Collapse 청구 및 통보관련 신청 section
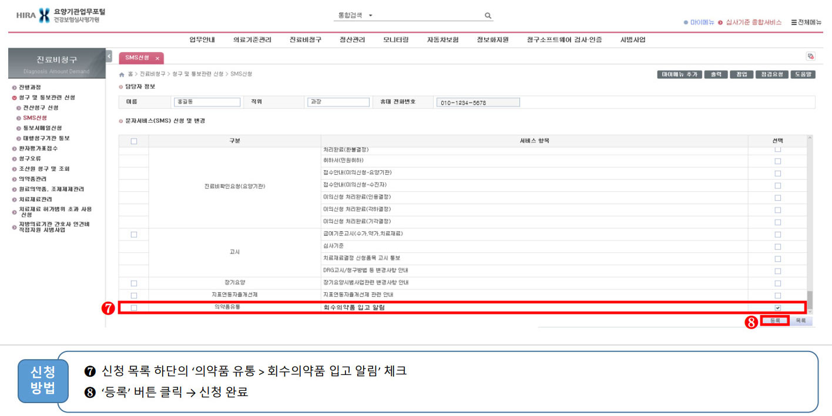Image resolution: width=832 pixels, height=416 pixels. tap(43, 97)
